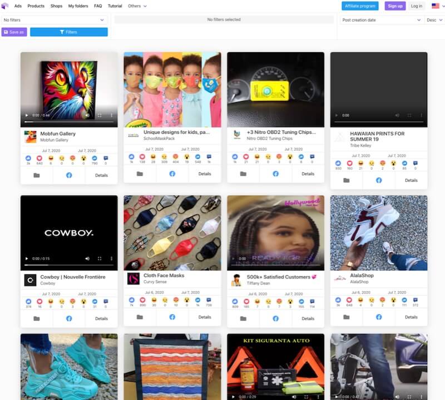Seek in the Mobfun Gallery video progress bar
The width and height of the screenshot is (445, 400).
[x=69, y=122]
